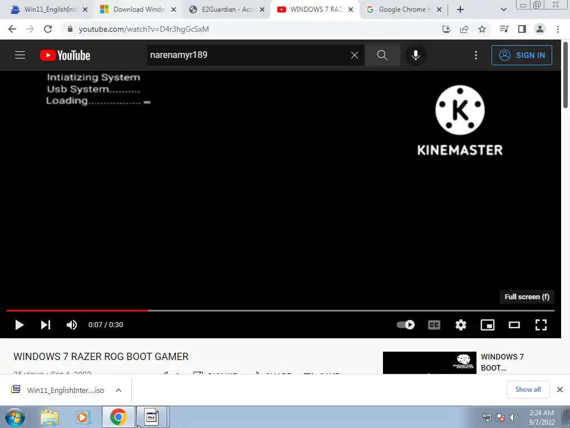Viewport: 570px width, 428px height.
Task: Click the forward navigation arrow
Action: 30,29
